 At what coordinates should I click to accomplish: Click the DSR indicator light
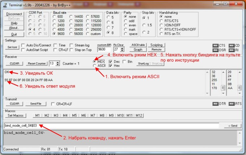215,50
